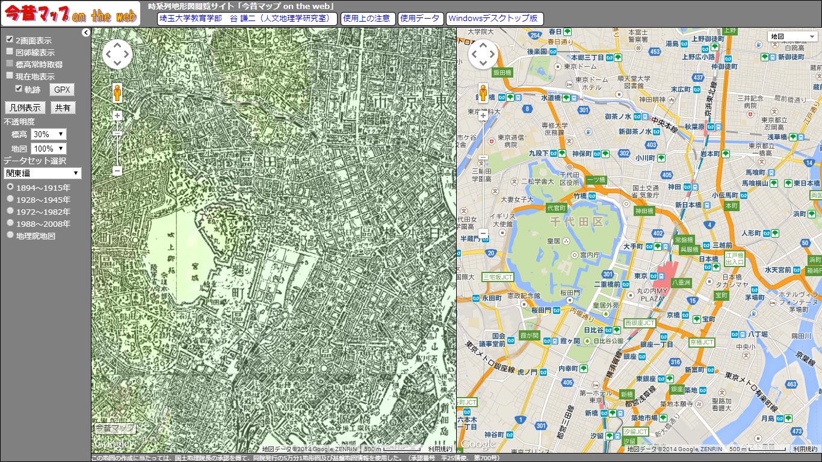Click the historical map zoom slider handle
Image resolution: width=822 pixels, height=462 pixels.
click(x=117, y=134)
